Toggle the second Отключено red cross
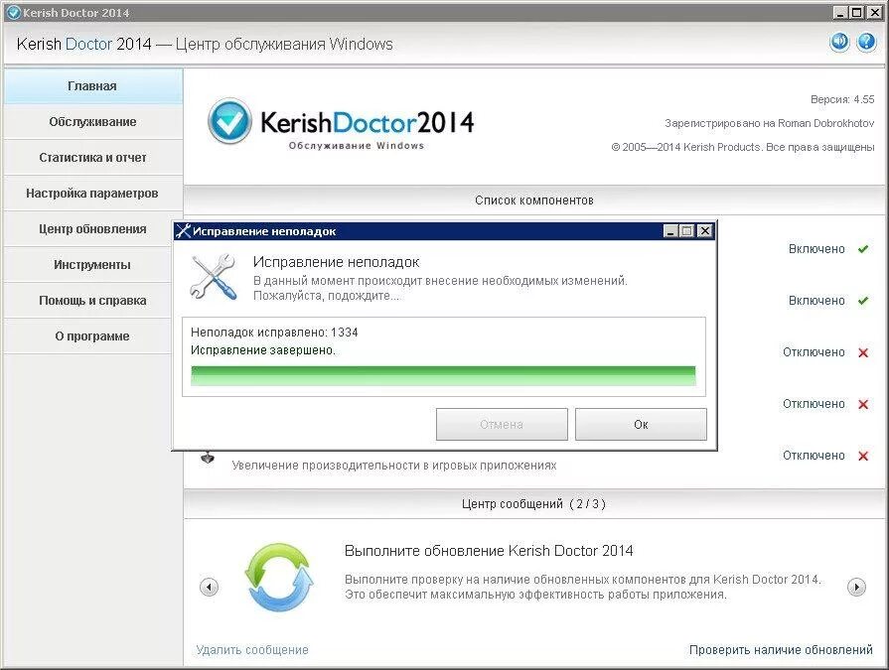This screenshot has height=670, width=889. (x=863, y=404)
